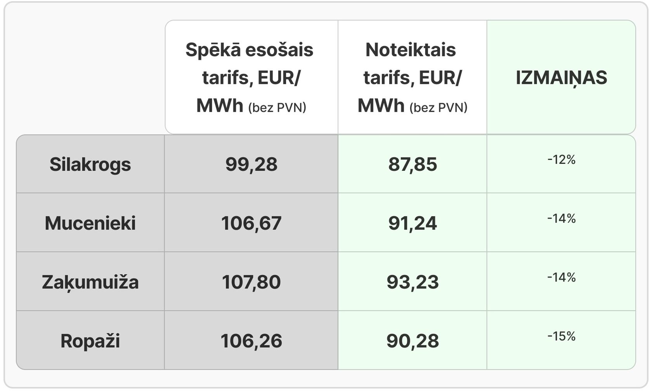Select the 90,28 new tariff cell
This screenshot has height=392, width=652.
click(x=413, y=341)
